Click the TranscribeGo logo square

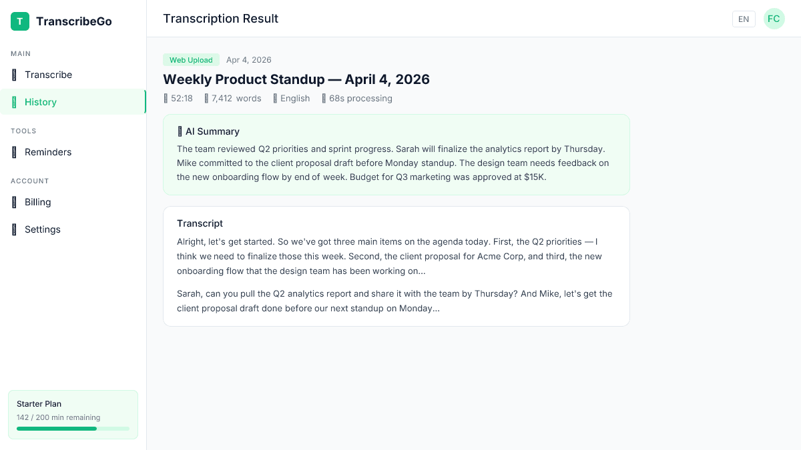point(19,21)
